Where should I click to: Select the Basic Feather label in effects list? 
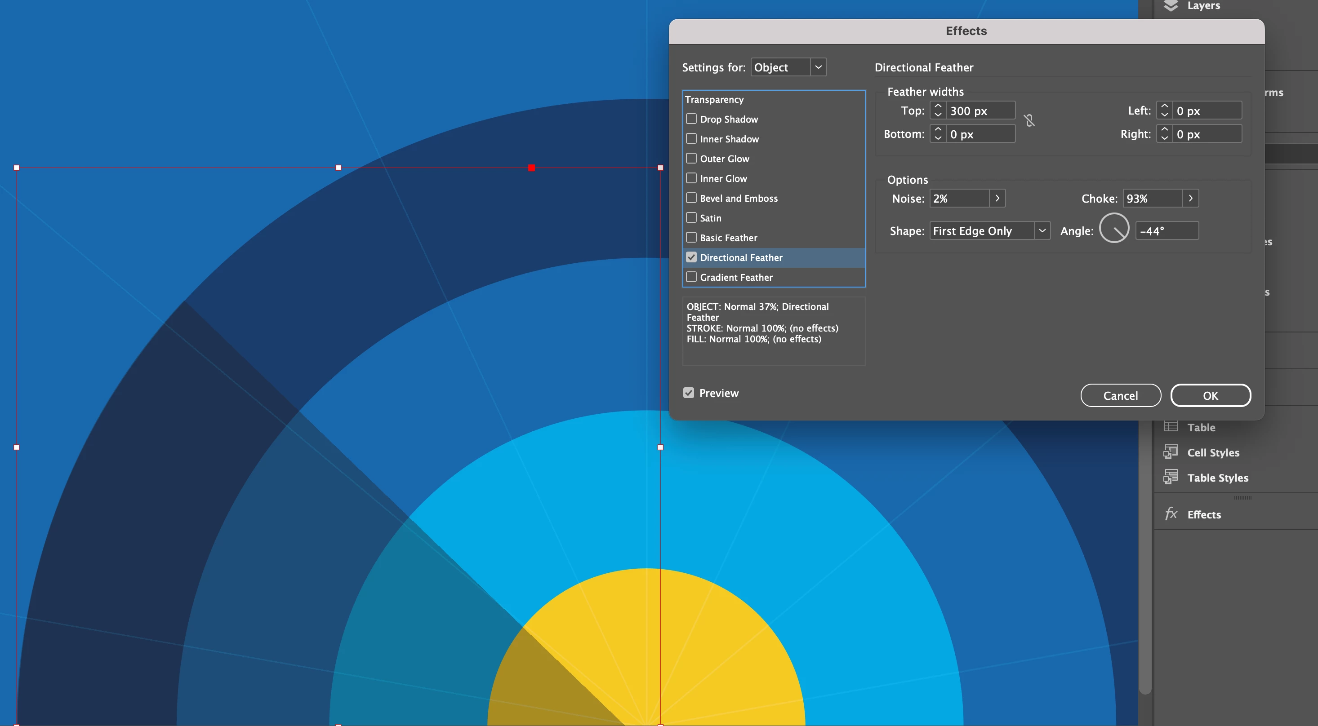click(729, 238)
